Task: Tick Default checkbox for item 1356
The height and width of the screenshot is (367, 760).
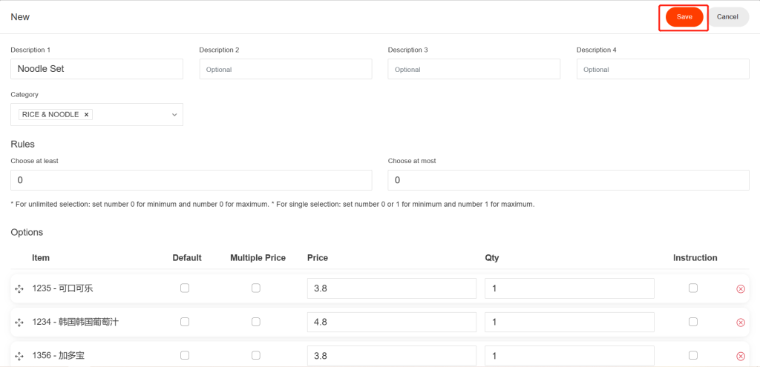Action: click(185, 355)
